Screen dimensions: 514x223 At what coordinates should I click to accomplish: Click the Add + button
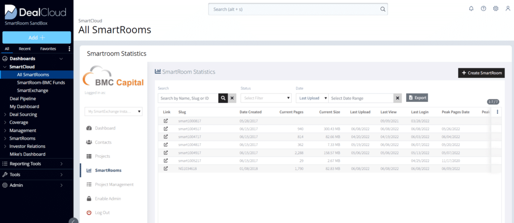point(37,37)
